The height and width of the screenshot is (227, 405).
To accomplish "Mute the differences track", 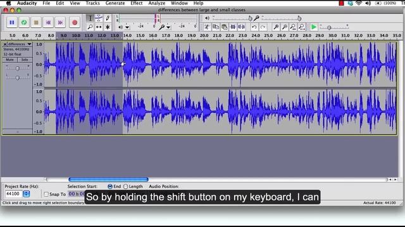I will point(10,60).
